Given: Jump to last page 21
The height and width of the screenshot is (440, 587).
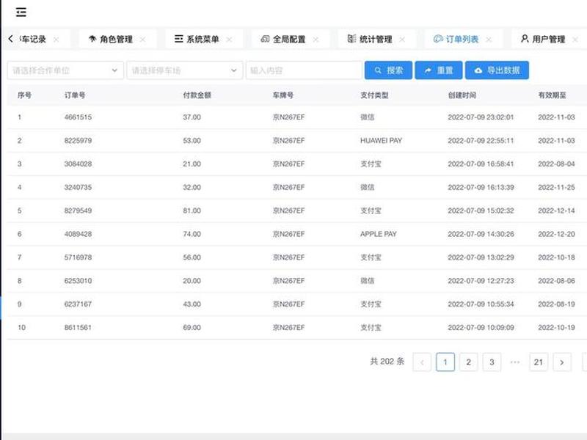Looking at the screenshot, I should pyautogui.click(x=539, y=362).
